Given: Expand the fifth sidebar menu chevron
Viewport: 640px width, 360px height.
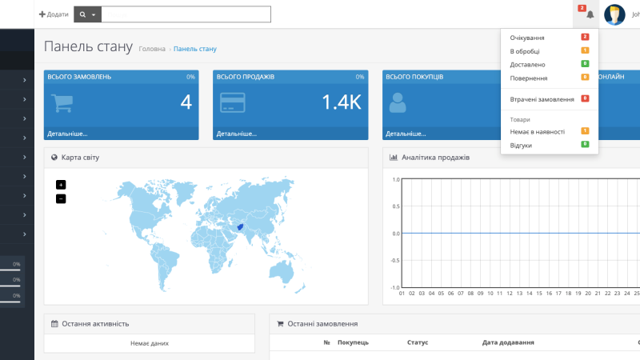Looking at the screenshot, I should point(25,157).
